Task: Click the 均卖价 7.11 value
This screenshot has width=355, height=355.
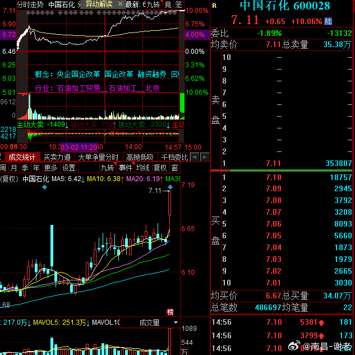Action: (x=273, y=45)
